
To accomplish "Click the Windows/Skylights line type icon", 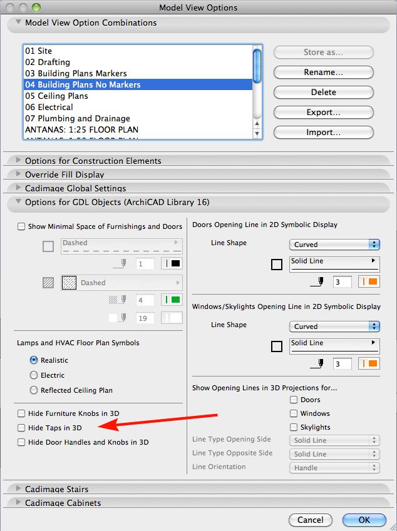I will 277,346.
